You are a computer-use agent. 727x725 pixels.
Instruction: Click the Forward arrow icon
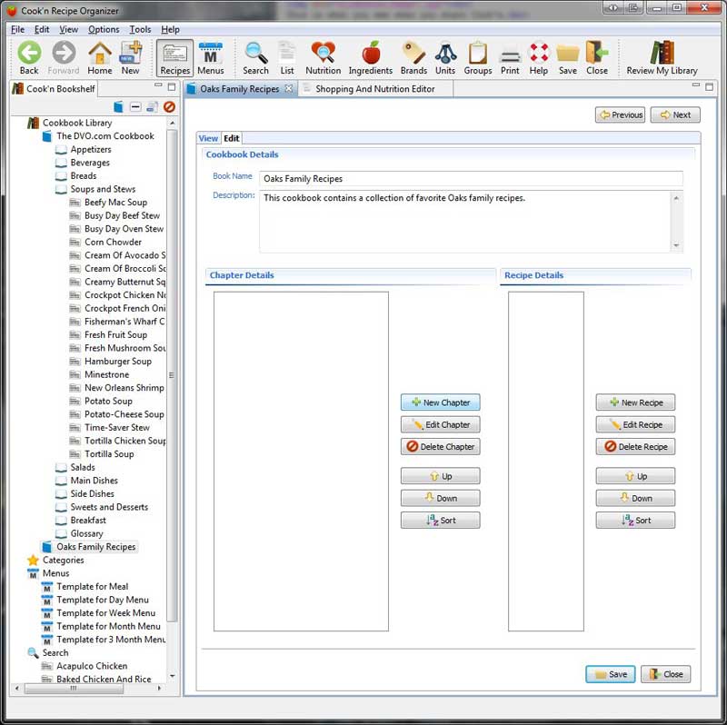64,58
